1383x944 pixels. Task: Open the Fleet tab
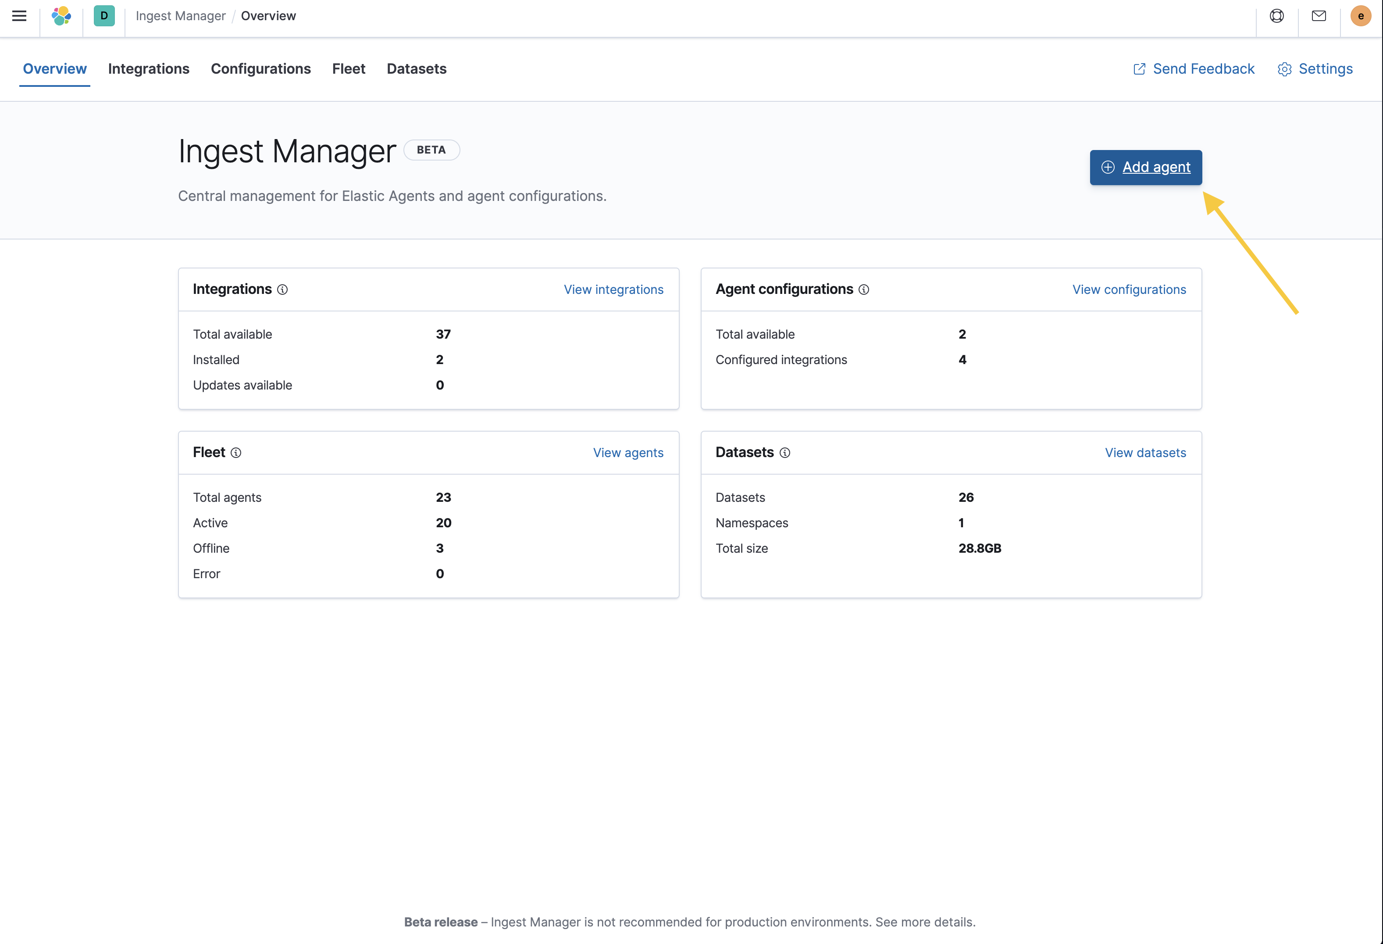[x=349, y=69]
